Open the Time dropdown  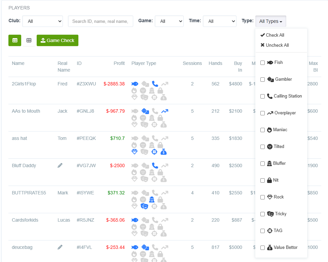[220, 21]
